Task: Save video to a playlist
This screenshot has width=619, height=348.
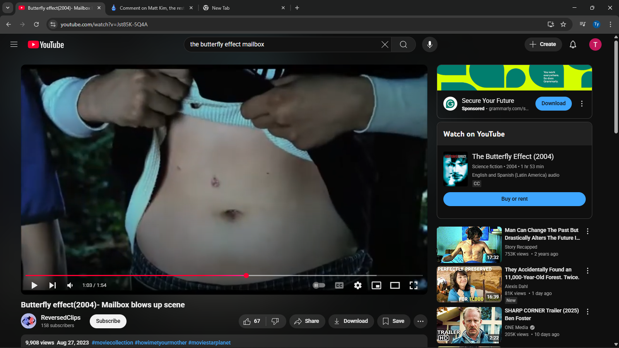Action: coord(394,321)
